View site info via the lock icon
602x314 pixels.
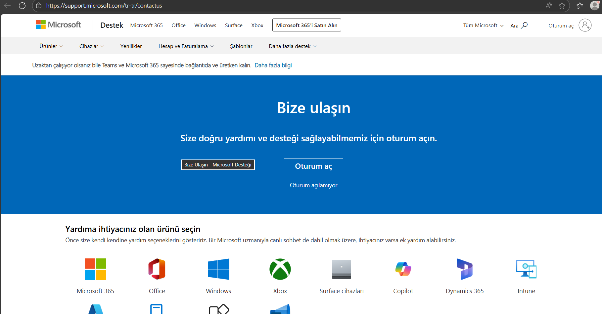tap(39, 6)
